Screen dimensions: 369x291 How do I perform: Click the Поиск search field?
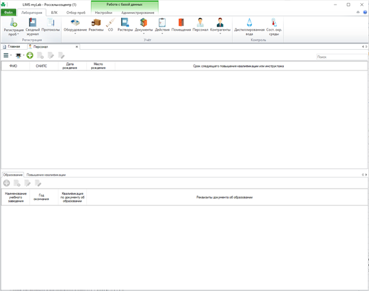342,57
